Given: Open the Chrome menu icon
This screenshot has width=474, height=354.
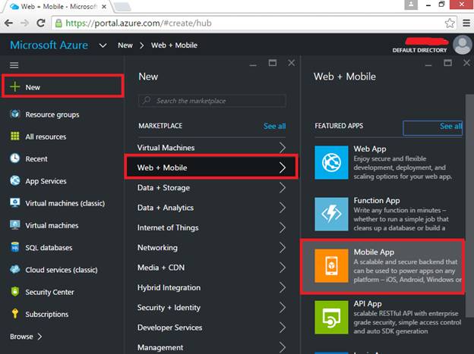Looking at the screenshot, I should point(466,23).
